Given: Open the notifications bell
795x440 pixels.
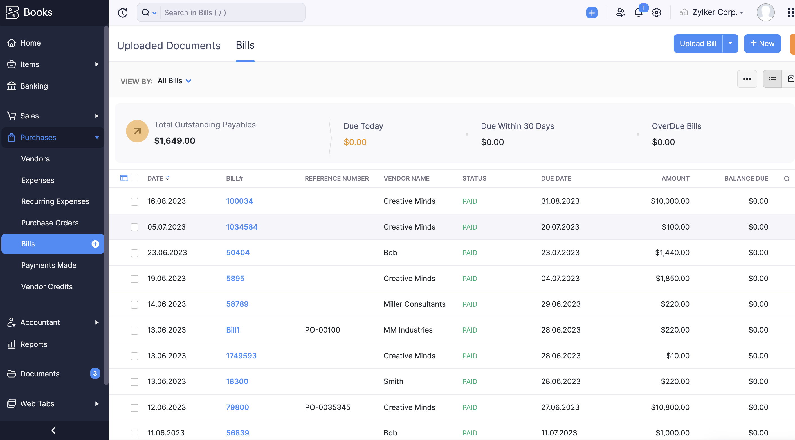Looking at the screenshot, I should (x=638, y=13).
